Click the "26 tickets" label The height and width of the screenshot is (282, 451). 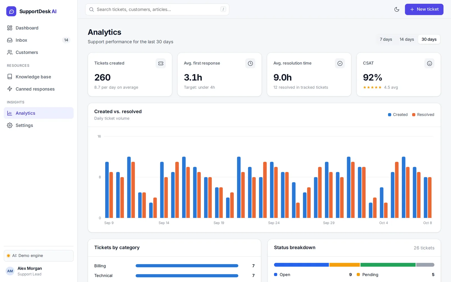pos(424,248)
